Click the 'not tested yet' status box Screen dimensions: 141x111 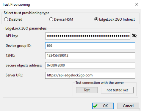click(117, 90)
